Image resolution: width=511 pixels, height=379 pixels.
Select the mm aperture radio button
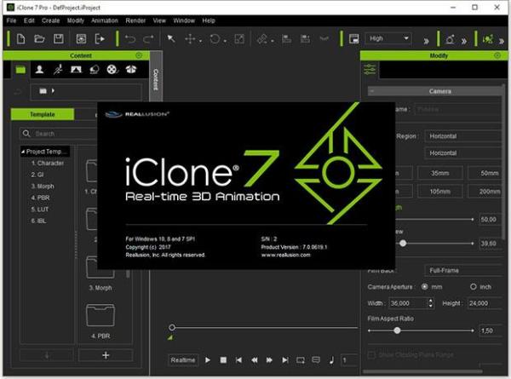pyautogui.click(x=424, y=287)
